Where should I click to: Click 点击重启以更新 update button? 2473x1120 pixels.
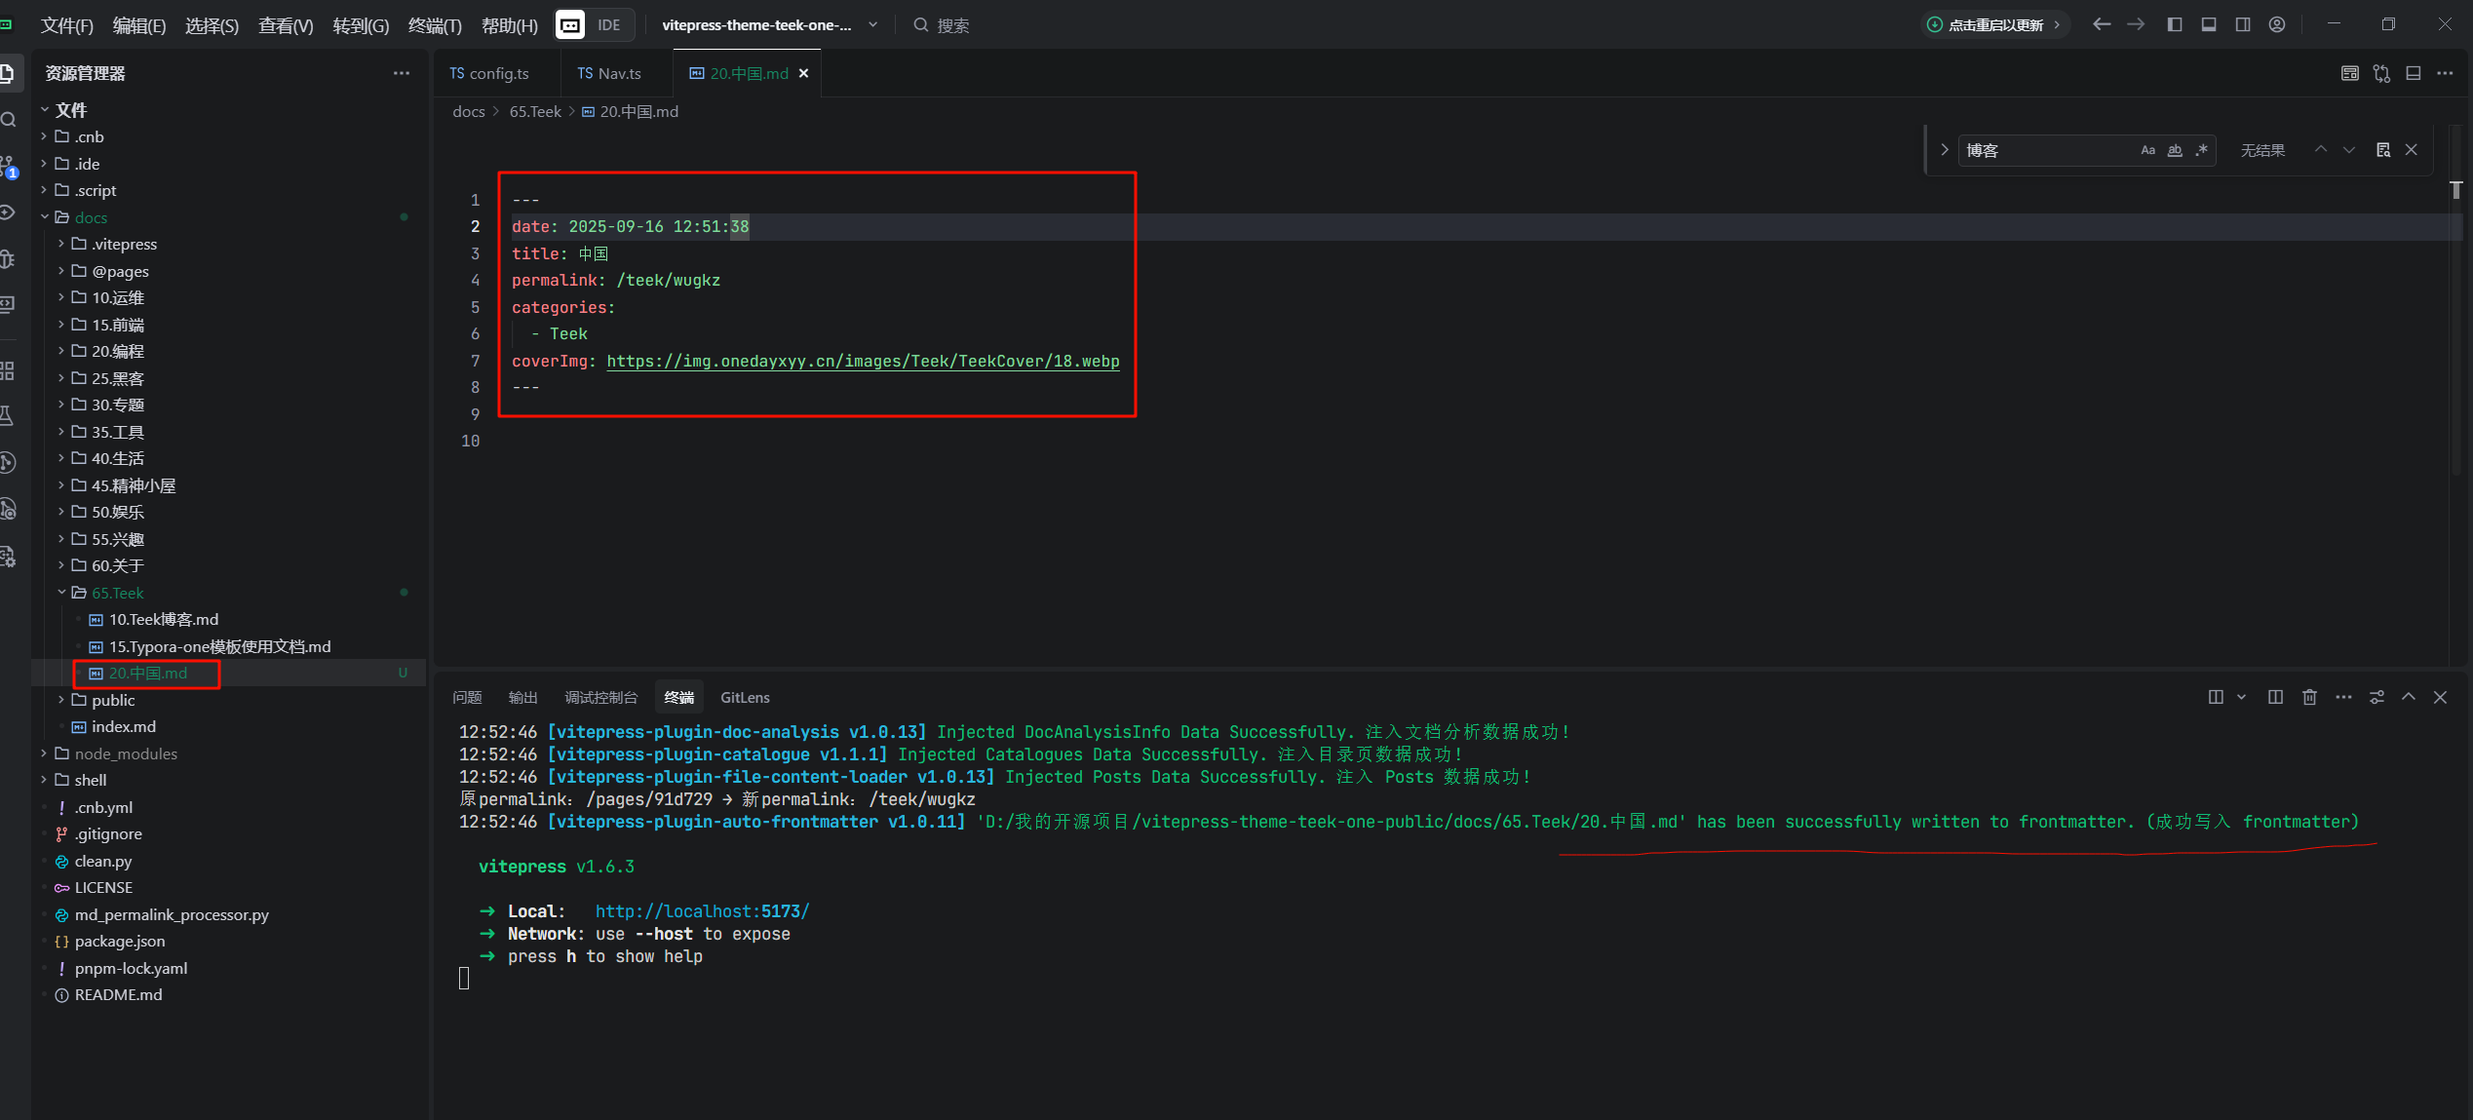tap(1994, 25)
